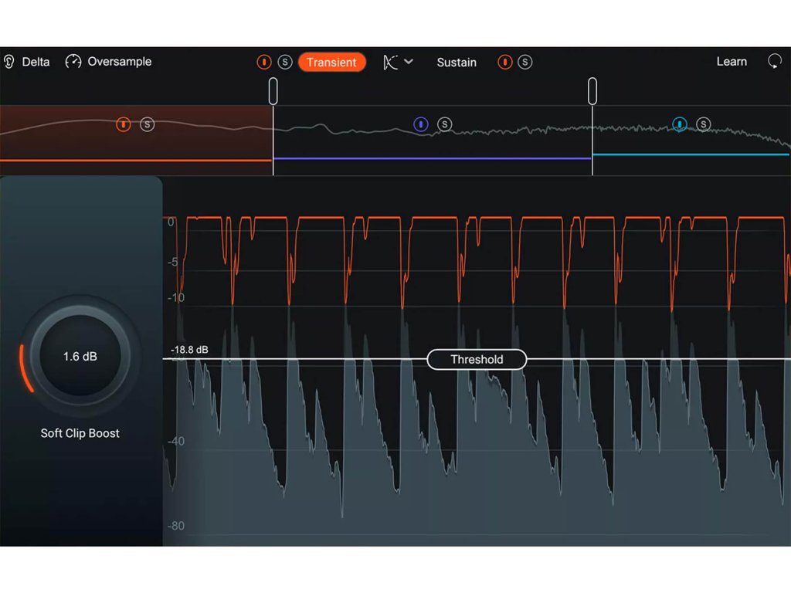Click the Delta label
The height and width of the screenshot is (593, 791).
pyautogui.click(x=36, y=62)
